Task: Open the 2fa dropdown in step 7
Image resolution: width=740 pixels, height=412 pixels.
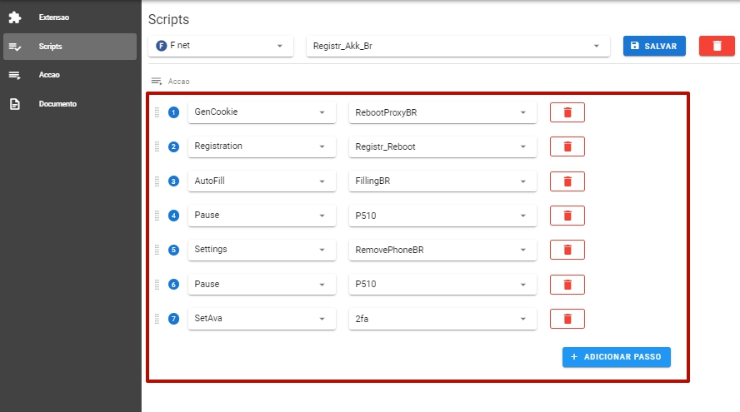Action: [442, 319]
